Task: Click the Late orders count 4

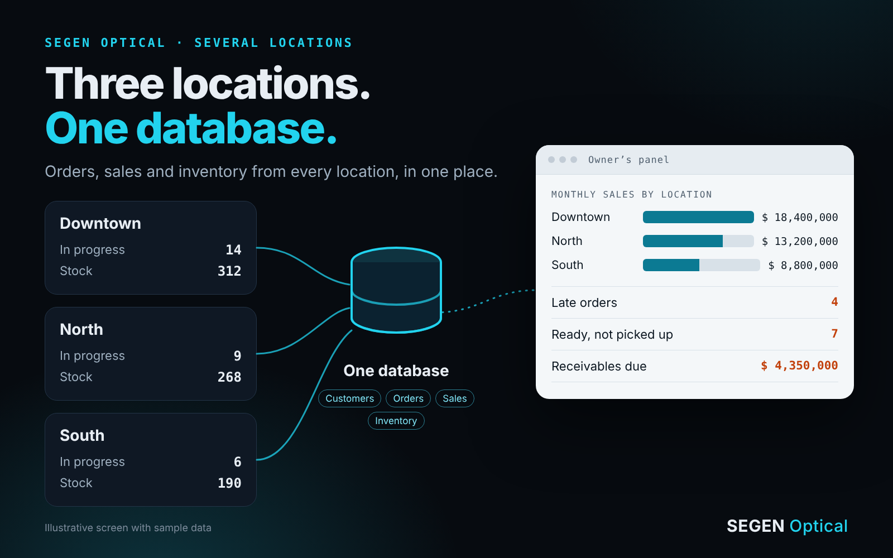Action: coord(834,302)
